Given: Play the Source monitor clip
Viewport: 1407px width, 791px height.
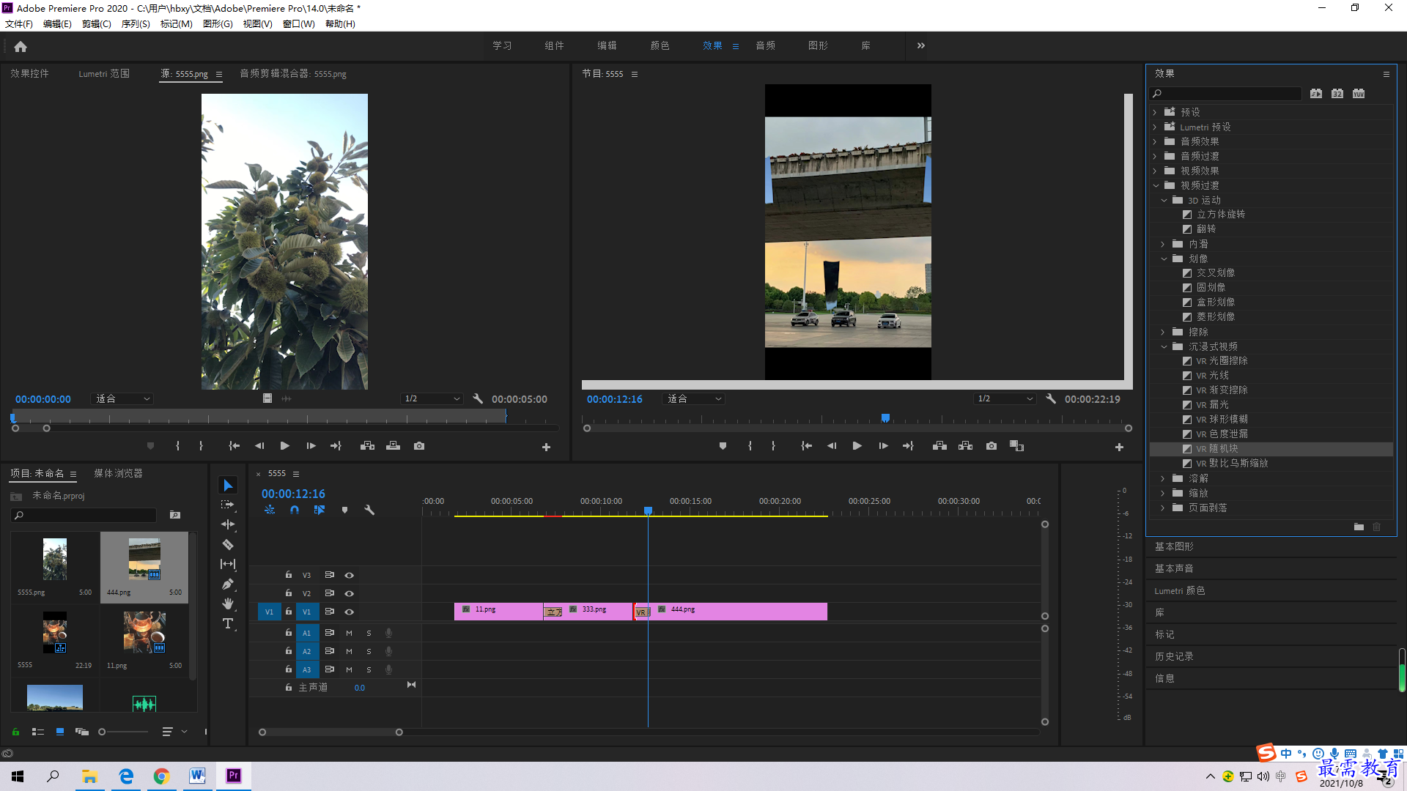Looking at the screenshot, I should coord(284,446).
